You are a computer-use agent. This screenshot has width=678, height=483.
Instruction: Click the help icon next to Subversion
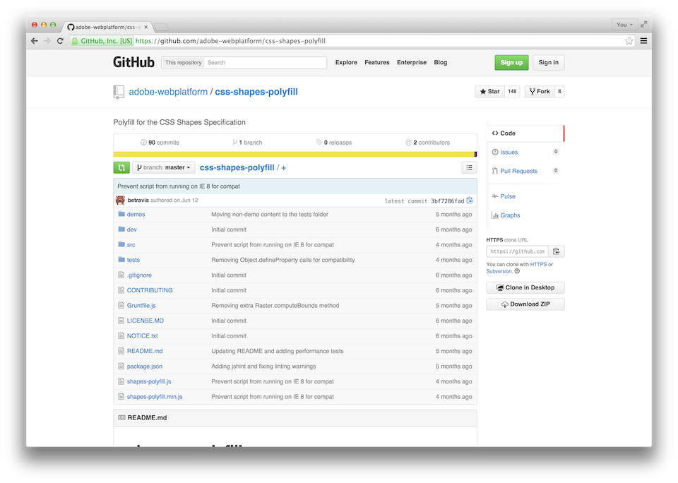517,271
